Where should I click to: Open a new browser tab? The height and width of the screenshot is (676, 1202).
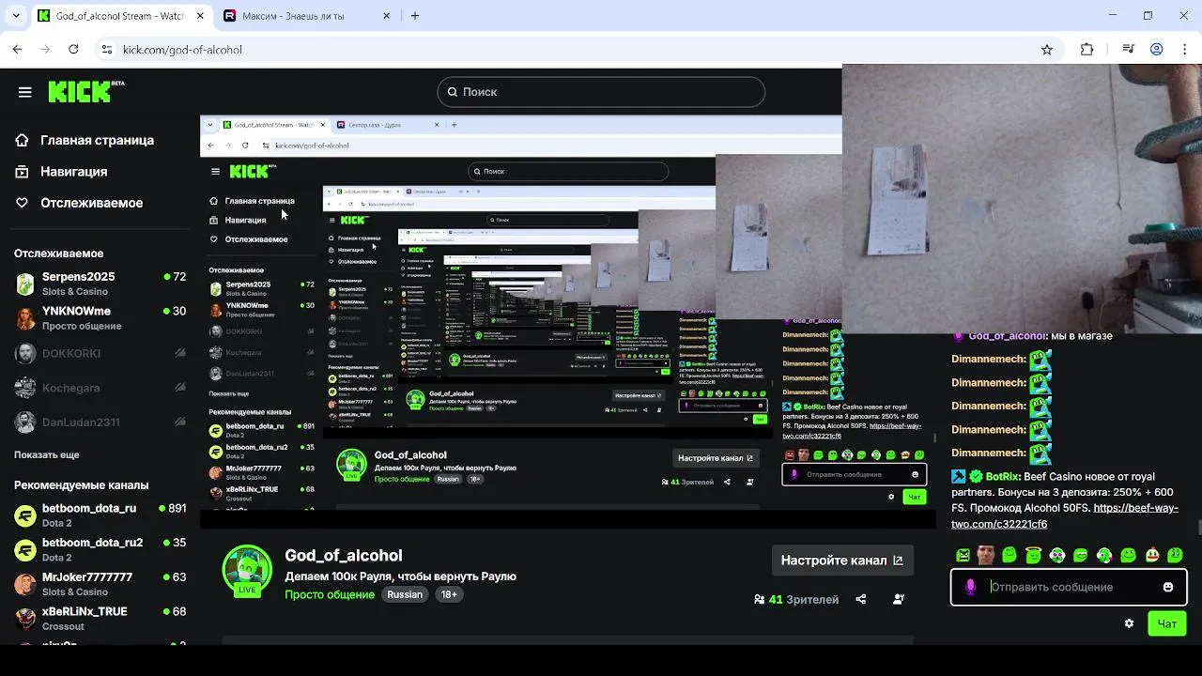415,16
